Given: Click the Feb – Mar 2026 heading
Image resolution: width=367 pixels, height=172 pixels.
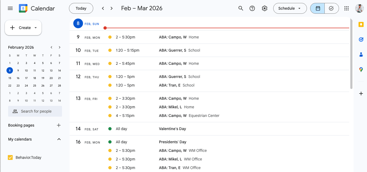Looking at the screenshot, I should (142, 8).
